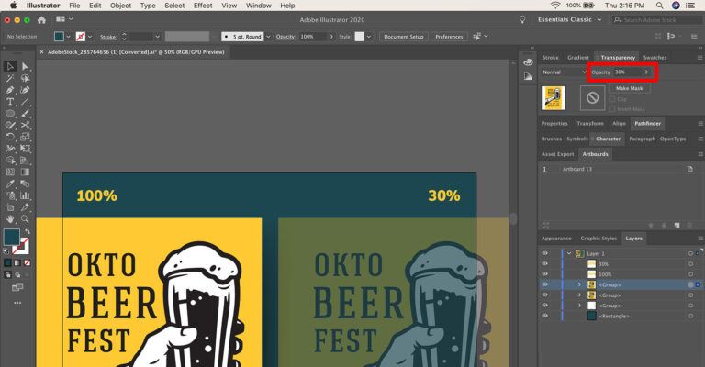705x367 pixels.
Task: Pick the Hand tool
Action: pos(10,218)
